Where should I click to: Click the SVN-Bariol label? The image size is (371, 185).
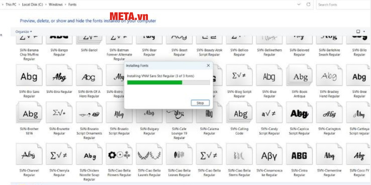pos(89,50)
